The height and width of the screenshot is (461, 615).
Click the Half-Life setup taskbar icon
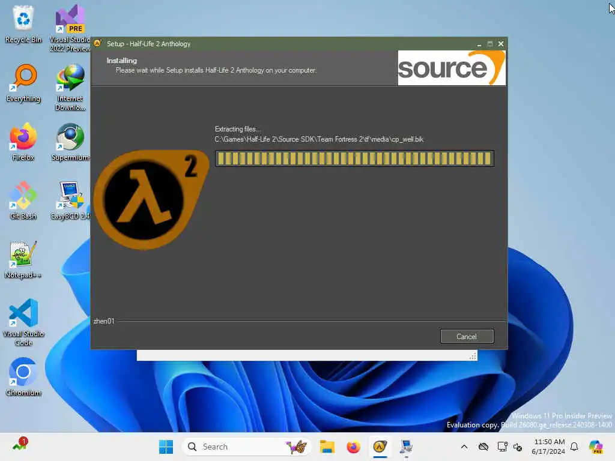(380, 447)
